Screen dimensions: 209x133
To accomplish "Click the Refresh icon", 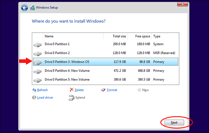I will click(34, 90).
